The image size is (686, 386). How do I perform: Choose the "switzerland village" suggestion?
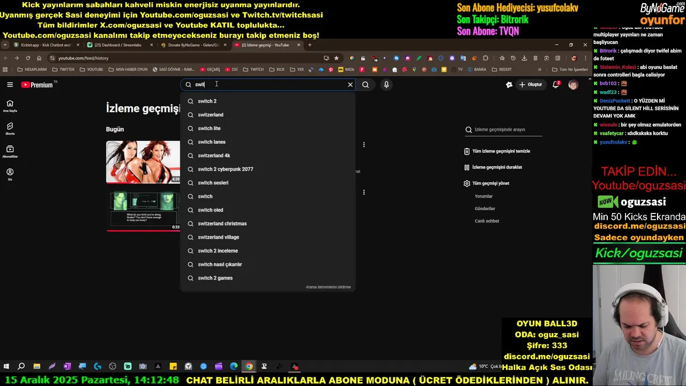[268, 237]
